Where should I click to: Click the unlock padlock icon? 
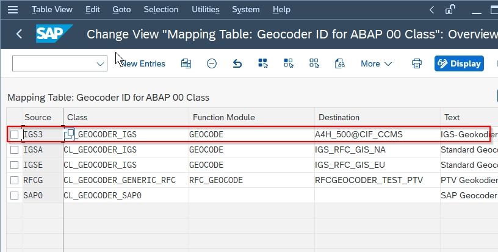coord(450,10)
